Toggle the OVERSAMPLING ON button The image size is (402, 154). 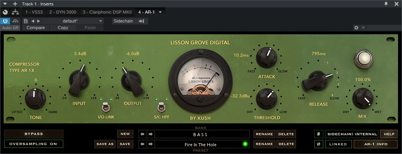pyautogui.click(x=34, y=144)
